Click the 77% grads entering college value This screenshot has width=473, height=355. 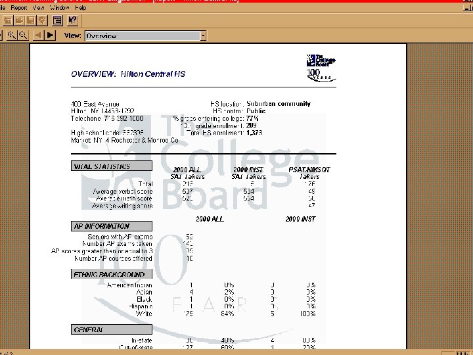(x=252, y=118)
